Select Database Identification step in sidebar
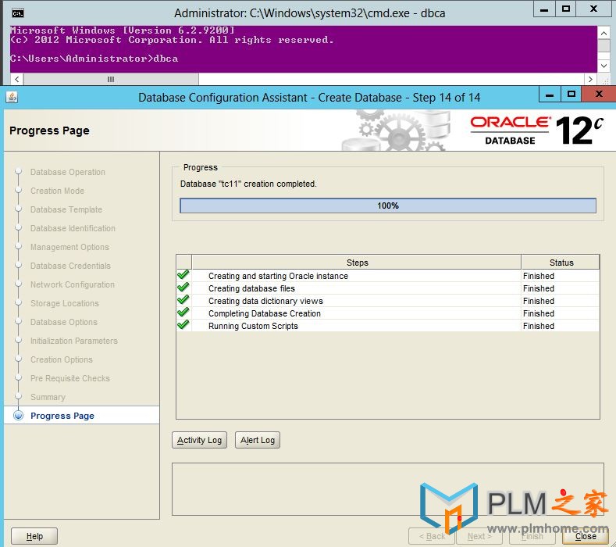The height and width of the screenshot is (547, 616). click(x=73, y=228)
